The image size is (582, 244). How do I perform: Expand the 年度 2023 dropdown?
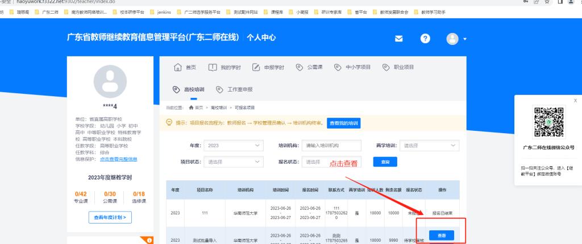[x=233, y=146]
